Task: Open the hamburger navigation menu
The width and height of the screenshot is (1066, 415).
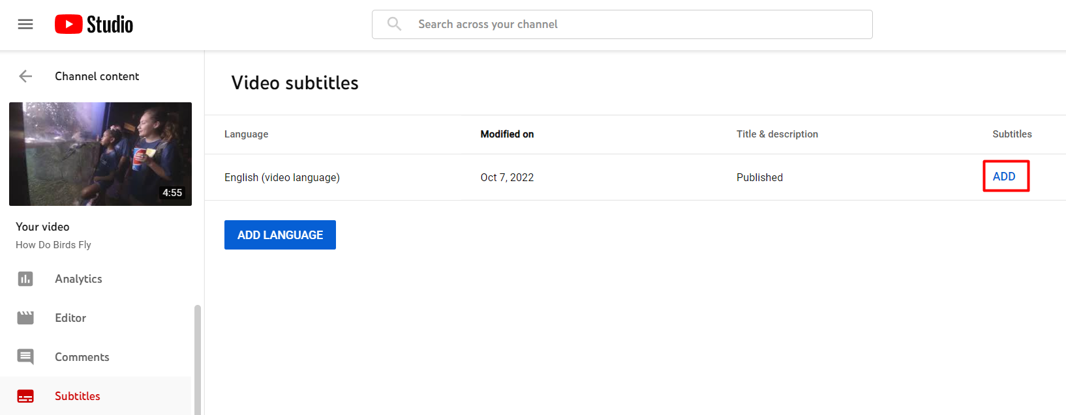Action: [25, 24]
